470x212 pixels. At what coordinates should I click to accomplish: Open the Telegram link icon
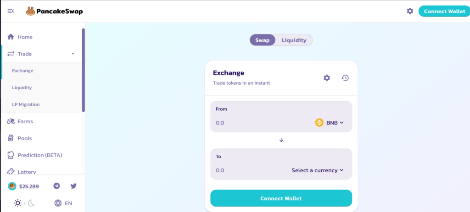(56, 186)
